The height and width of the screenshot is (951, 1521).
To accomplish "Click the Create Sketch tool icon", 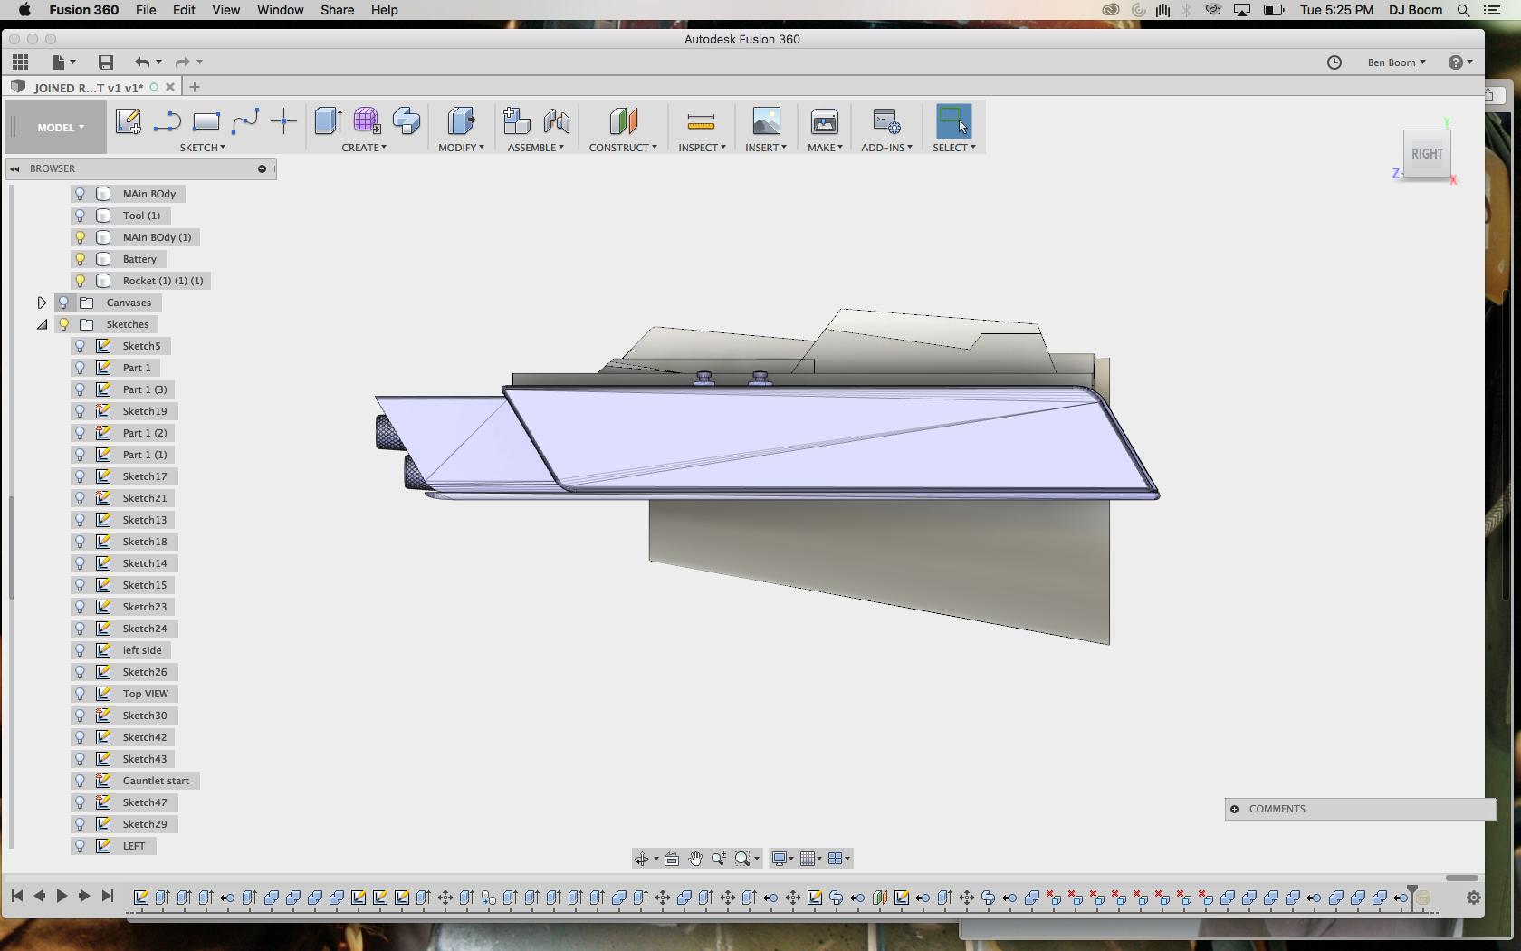I will tap(128, 121).
